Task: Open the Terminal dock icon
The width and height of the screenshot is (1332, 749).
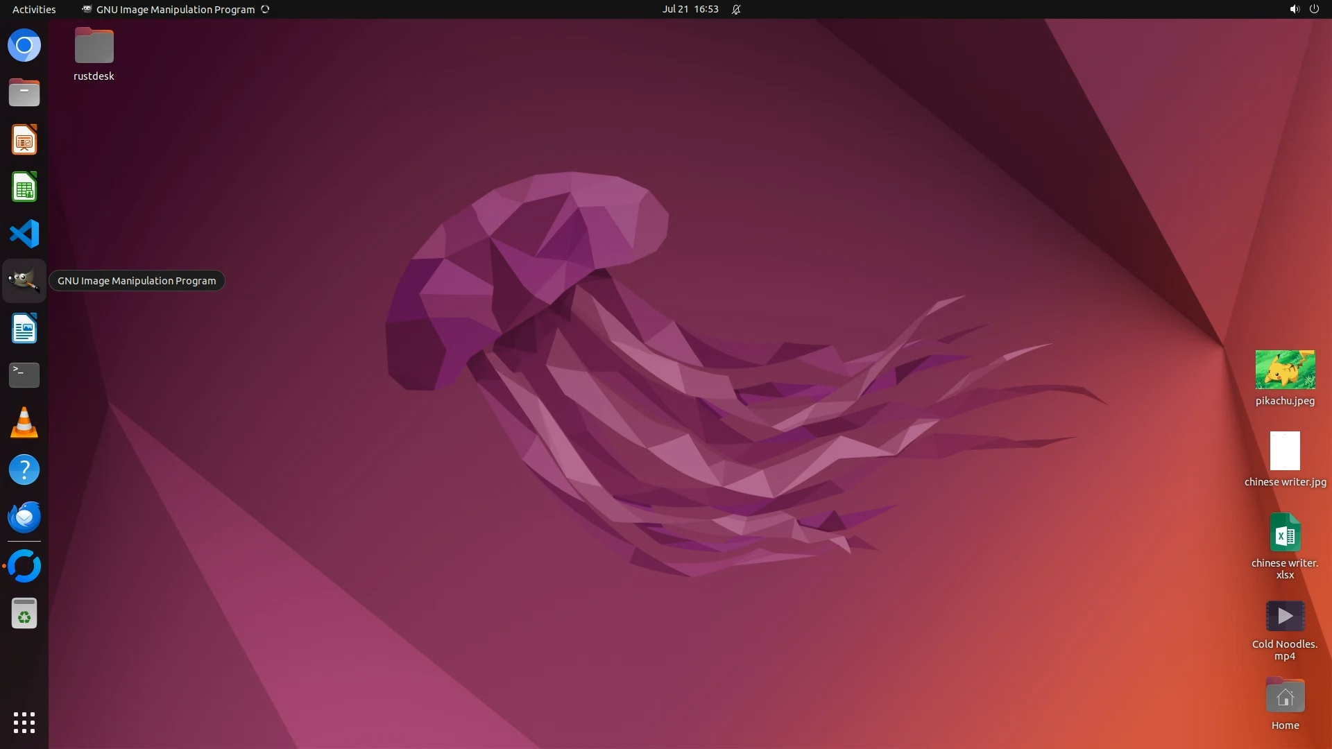Action: [x=24, y=375]
